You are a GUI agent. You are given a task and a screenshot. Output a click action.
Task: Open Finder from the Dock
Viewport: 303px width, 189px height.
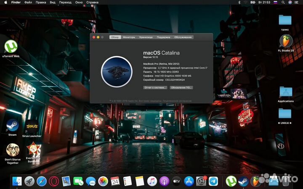pos(17,181)
